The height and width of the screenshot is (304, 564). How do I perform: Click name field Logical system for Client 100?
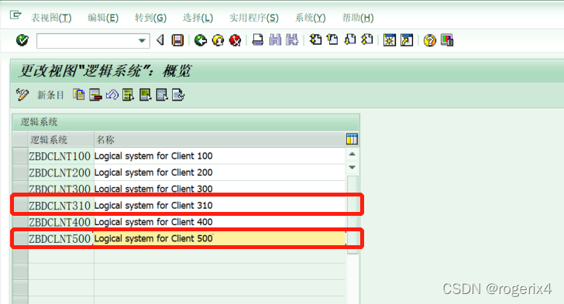(x=219, y=156)
